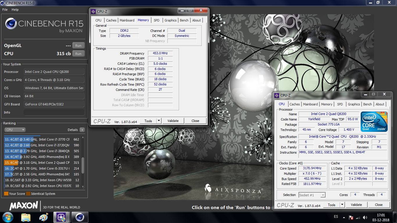The width and height of the screenshot is (397, 223).
Task: Click Validate in Memory window
Action: point(173,121)
